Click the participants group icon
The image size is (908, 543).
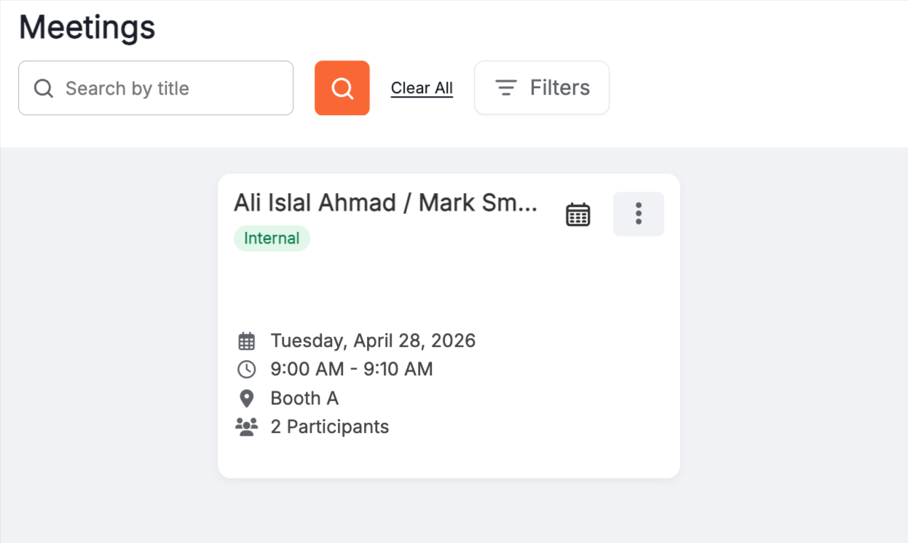(247, 427)
